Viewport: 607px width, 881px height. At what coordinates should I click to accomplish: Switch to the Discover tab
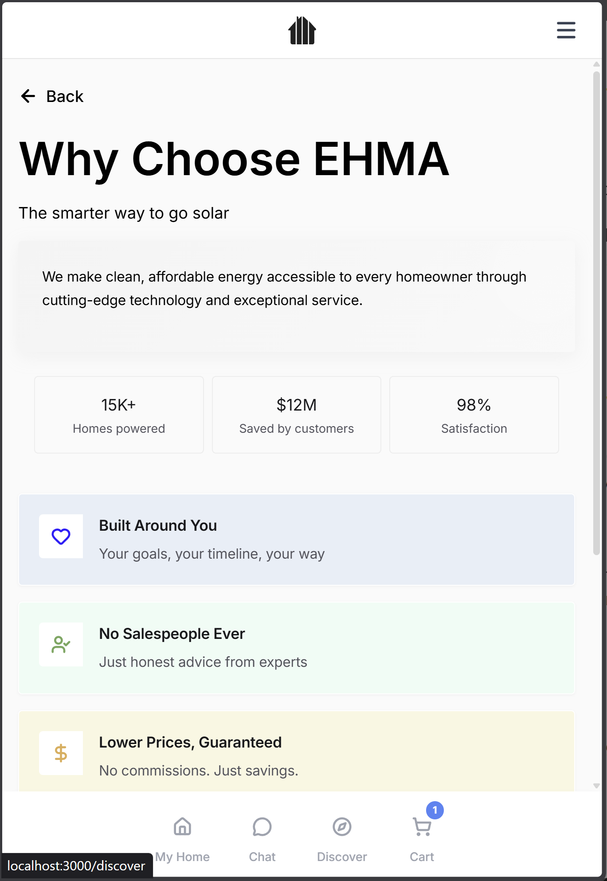coord(342,857)
